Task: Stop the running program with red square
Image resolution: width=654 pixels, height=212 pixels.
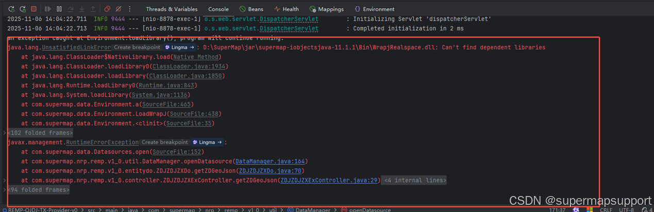Action: (34, 9)
